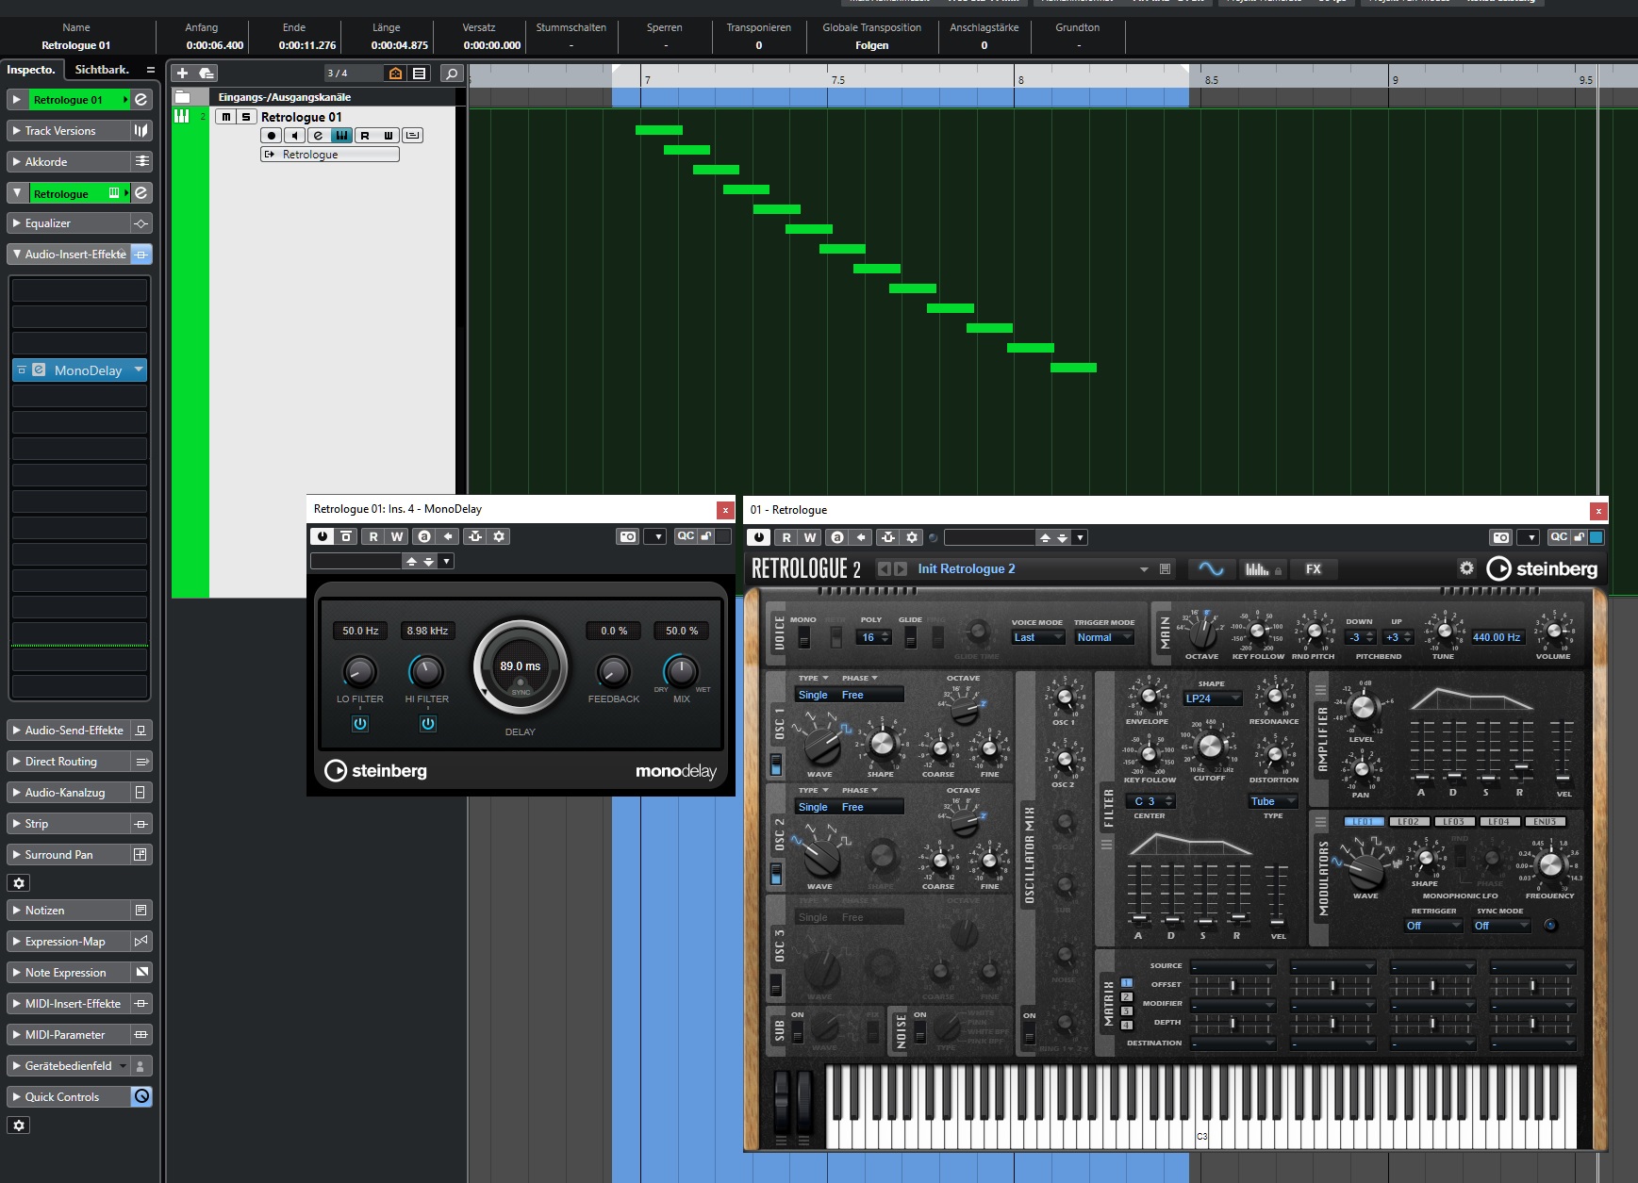Click the Quick Controls clock icon
This screenshot has width=1638, height=1183.
tap(141, 1096)
